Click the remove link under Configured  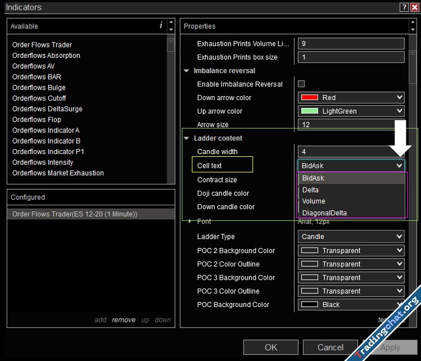click(x=123, y=320)
